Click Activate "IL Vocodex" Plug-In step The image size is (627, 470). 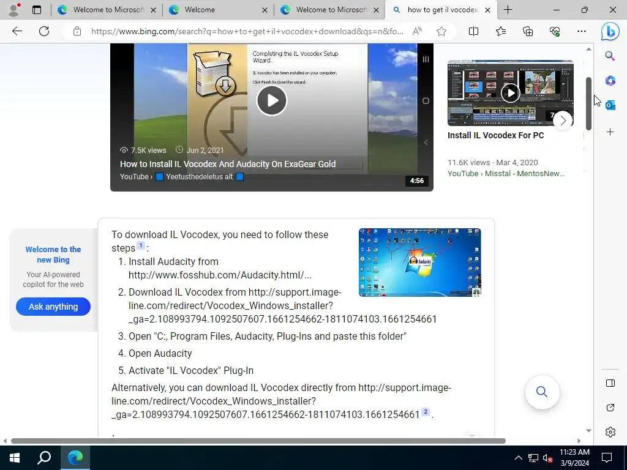(191, 370)
